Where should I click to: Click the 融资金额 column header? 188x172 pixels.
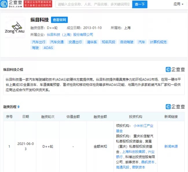[100, 117]
